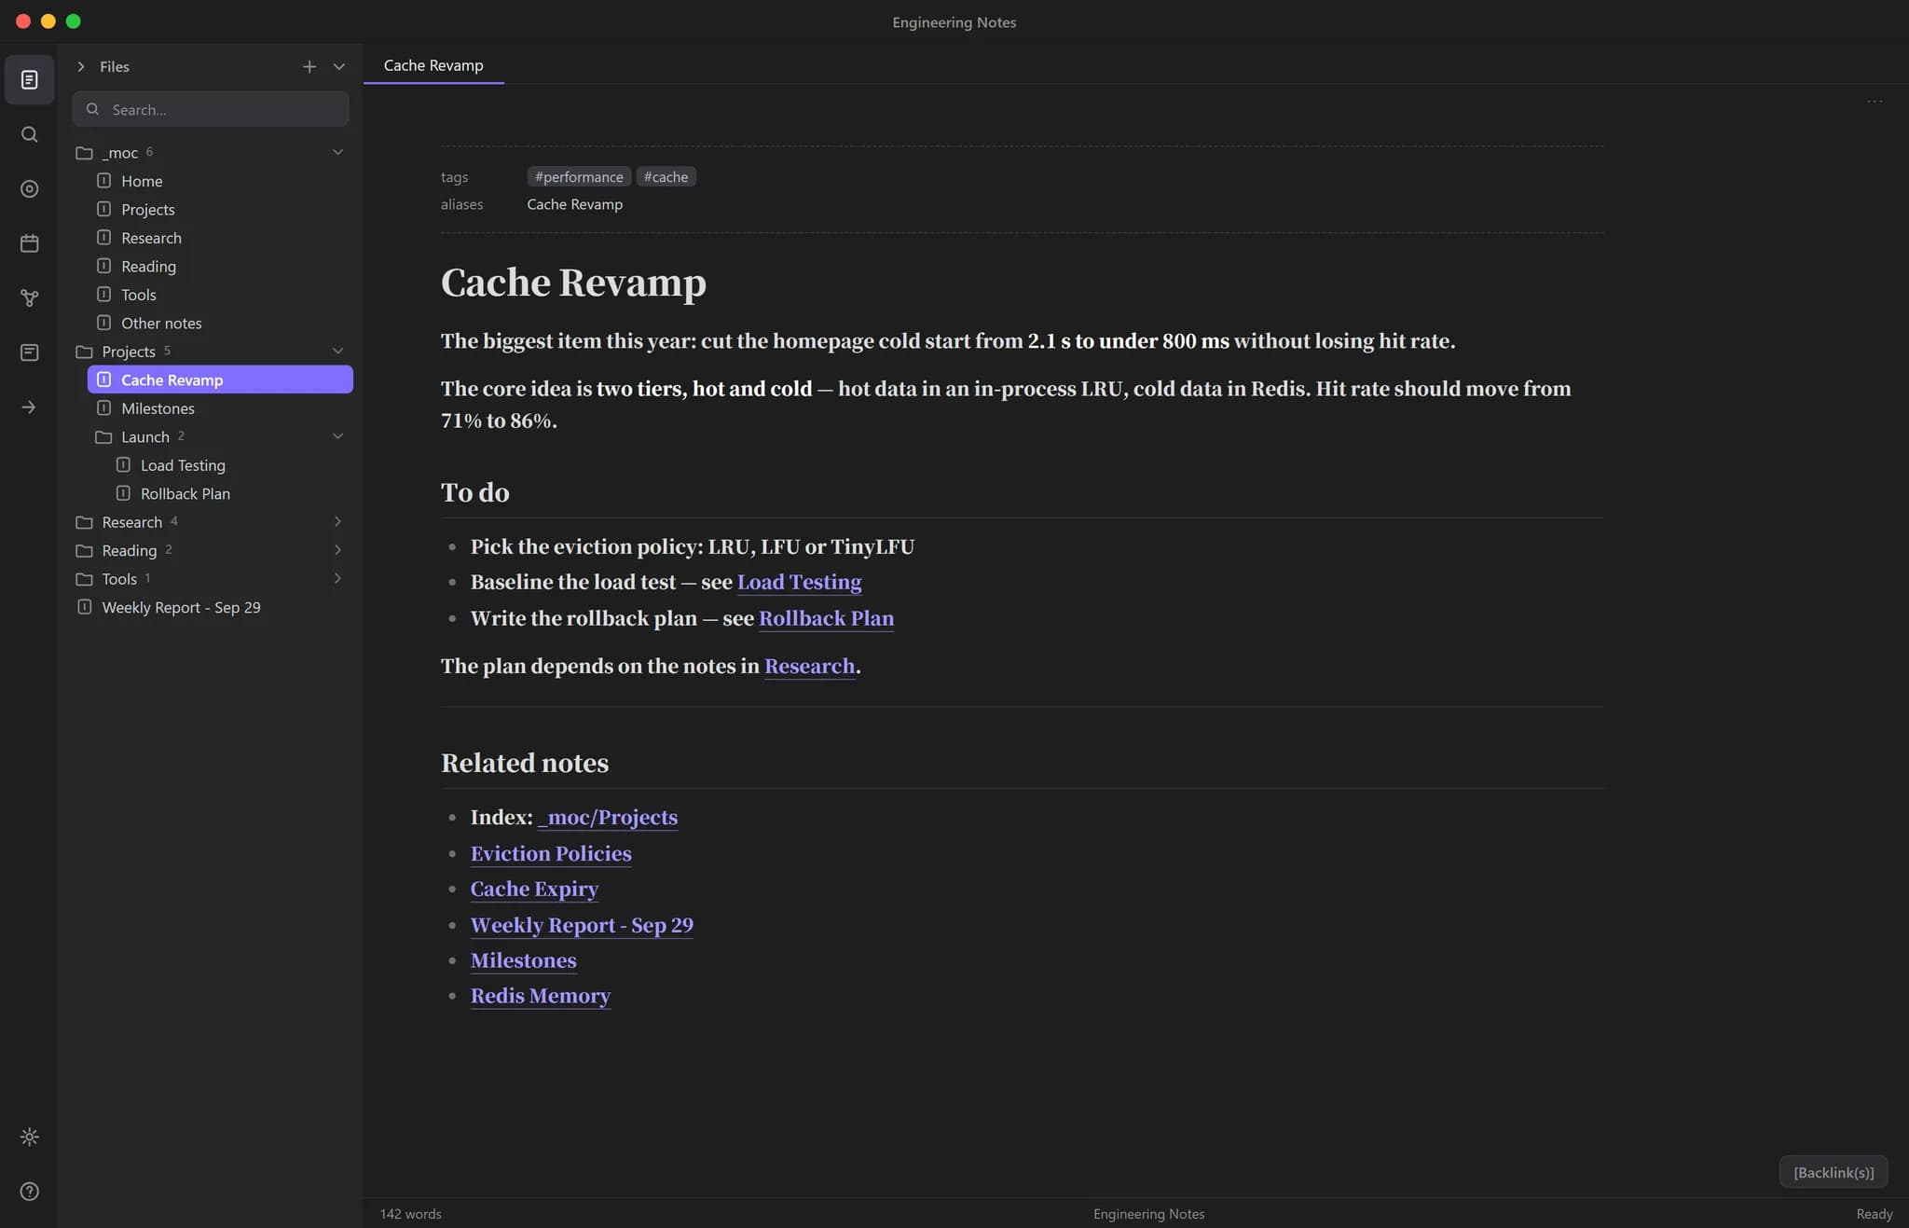Toggle the theme sun icon

pos(29,1137)
